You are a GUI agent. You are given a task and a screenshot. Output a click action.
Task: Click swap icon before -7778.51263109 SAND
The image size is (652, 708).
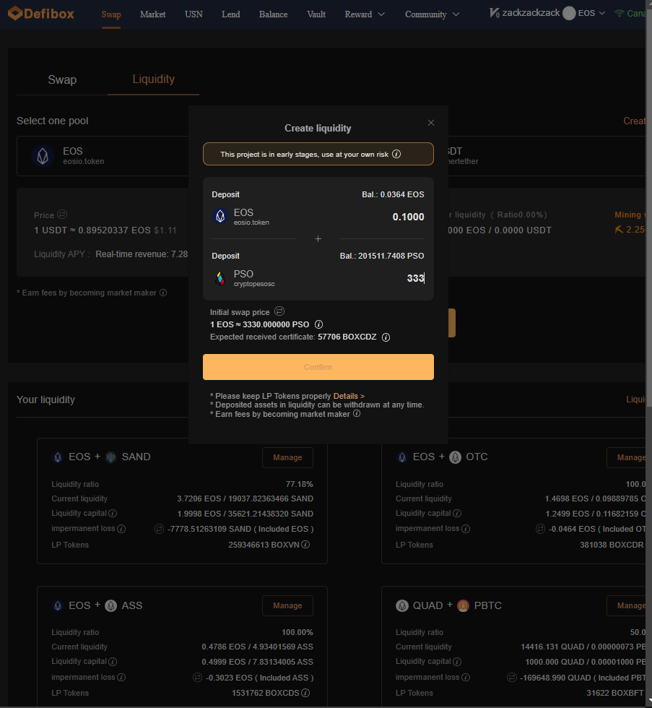[159, 529]
